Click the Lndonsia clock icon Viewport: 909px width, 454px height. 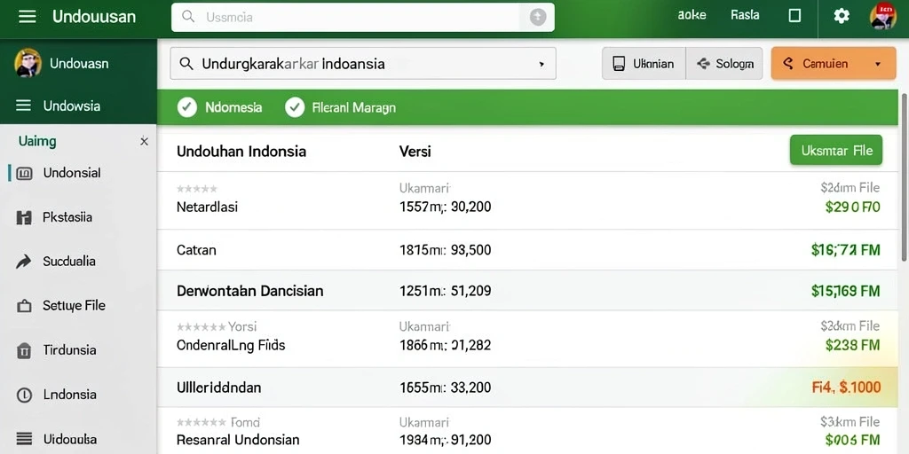click(x=24, y=395)
